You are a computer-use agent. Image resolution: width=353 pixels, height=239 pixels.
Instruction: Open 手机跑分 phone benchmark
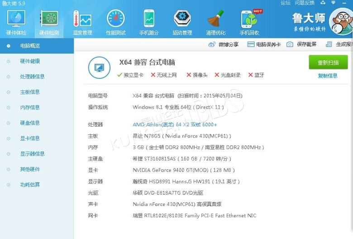(x=149, y=23)
